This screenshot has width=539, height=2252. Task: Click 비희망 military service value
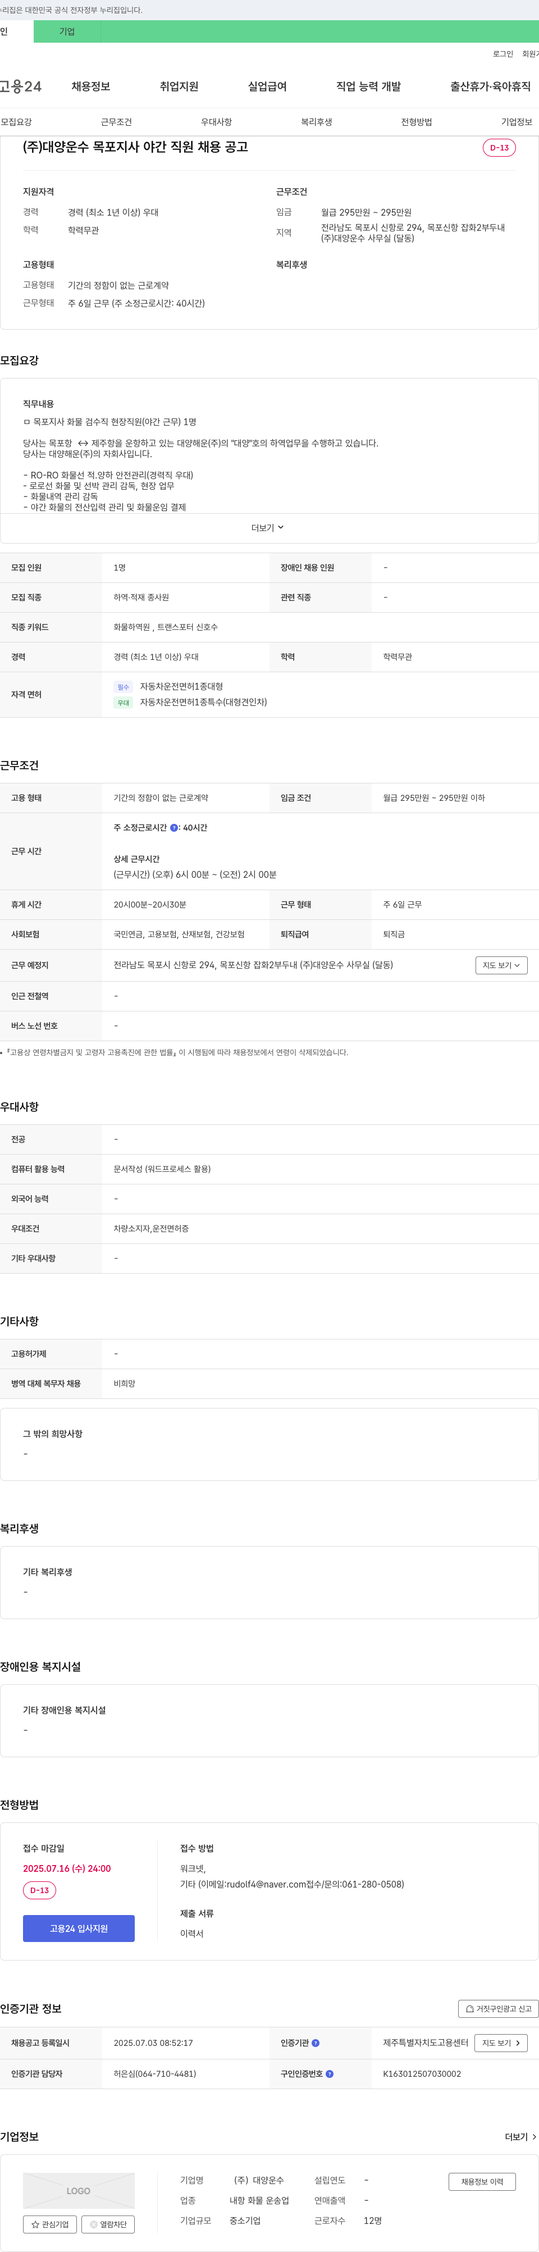click(x=124, y=1384)
